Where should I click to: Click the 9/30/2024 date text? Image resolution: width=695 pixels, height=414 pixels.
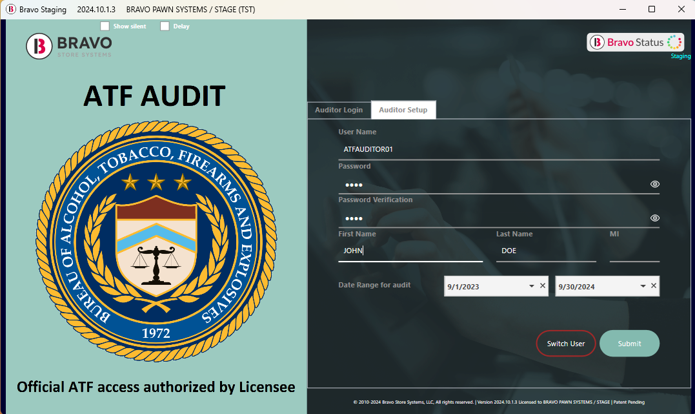pyautogui.click(x=576, y=287)
